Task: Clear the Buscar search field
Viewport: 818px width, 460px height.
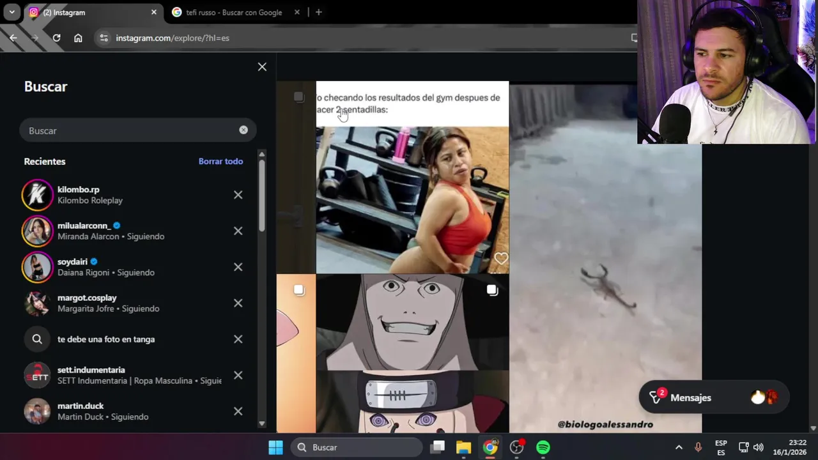Action: [x=243, y=130]
